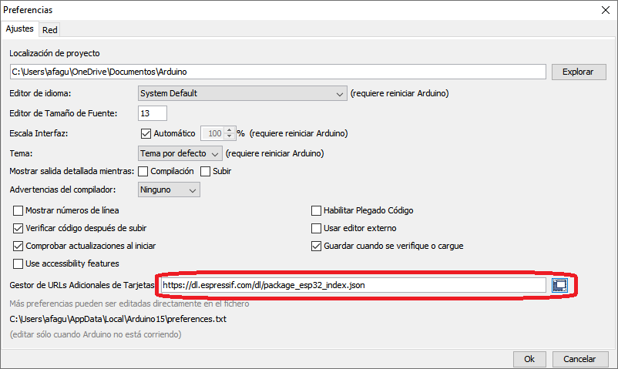This screenshot has height=369, width=618.
Task: Enable Habilitar Plegado Código checkbox
Action: (316, 210)
